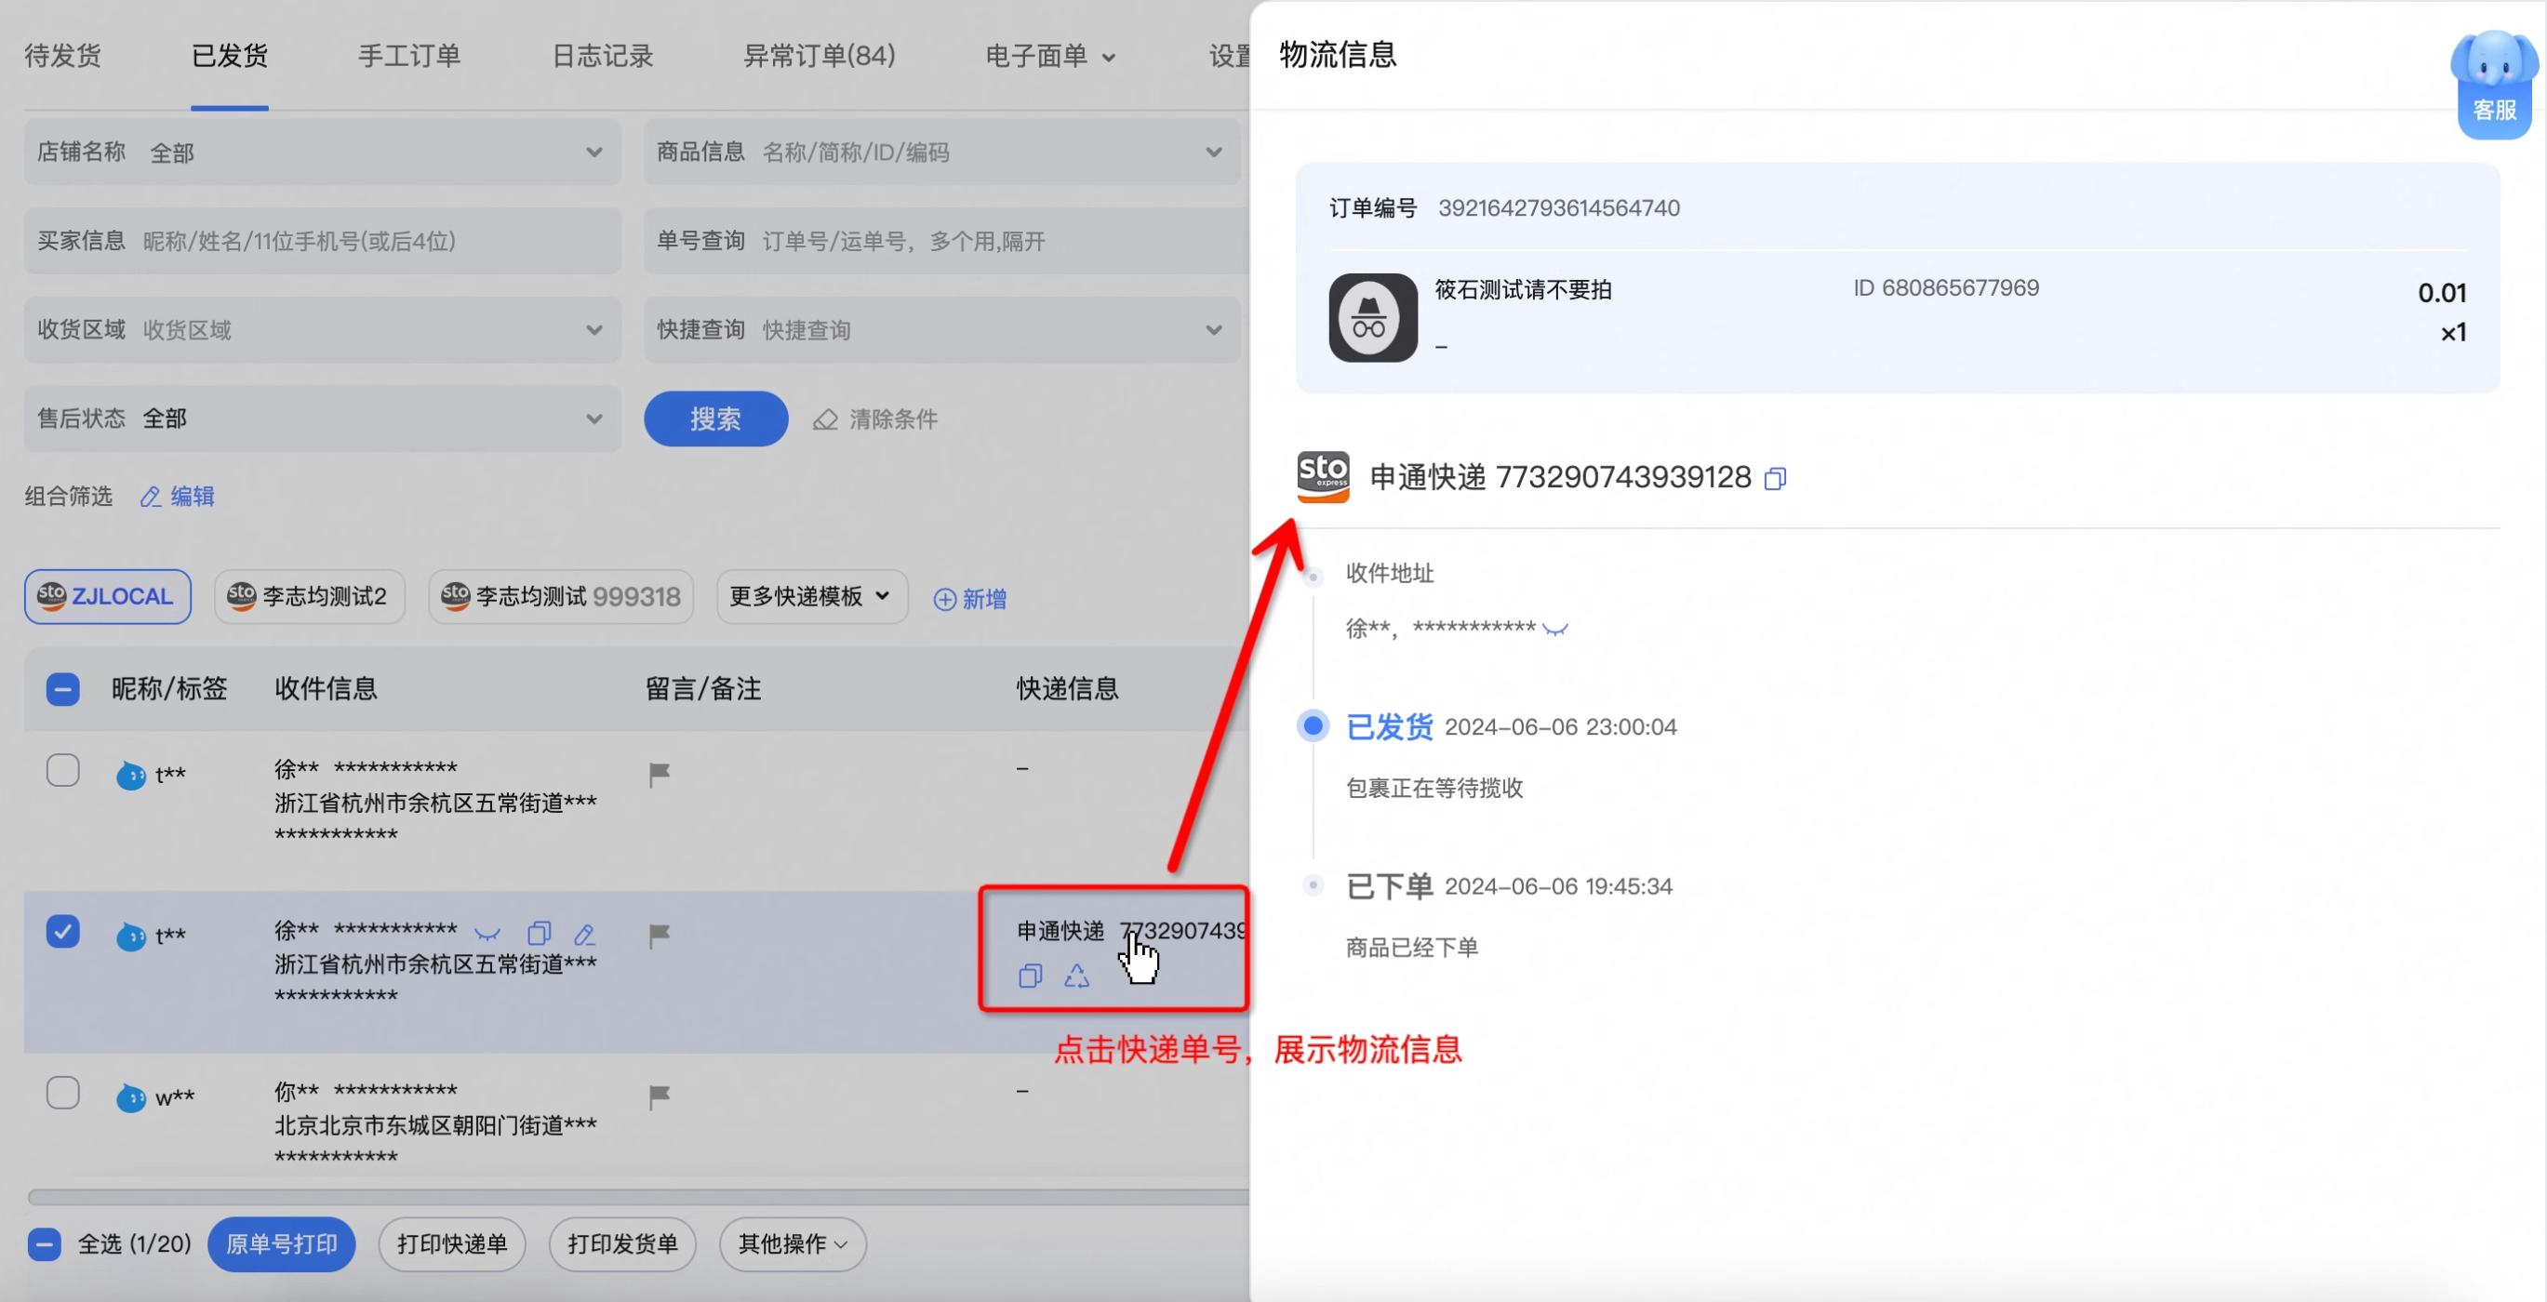The width and height of the screenshot is (2547, 1302).
Task: Click the recycle waybill icon in selected row
Action: [x=1076, y=976]
